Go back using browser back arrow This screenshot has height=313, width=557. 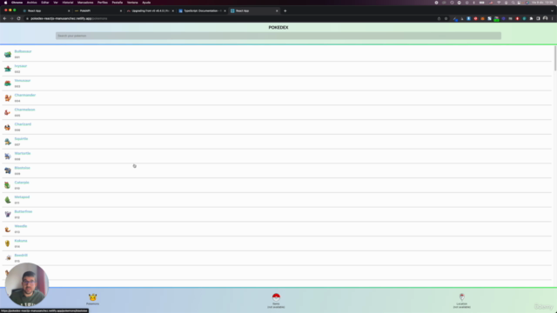coord(4,18)
